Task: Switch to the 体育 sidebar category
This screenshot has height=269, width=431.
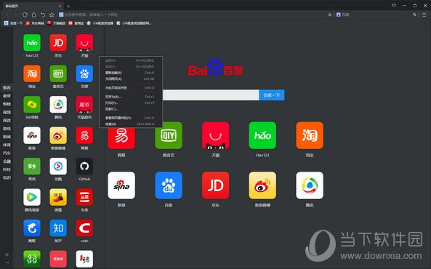Action: (x=7, y=145)
